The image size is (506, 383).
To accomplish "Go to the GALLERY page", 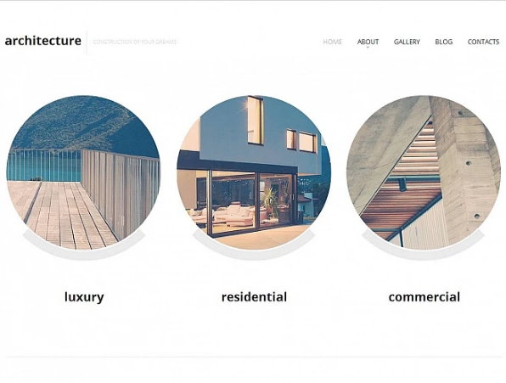I will (407, 42).
